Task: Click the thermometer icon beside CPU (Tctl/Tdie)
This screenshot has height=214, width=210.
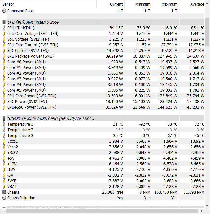Action: [x=4, y=28]
